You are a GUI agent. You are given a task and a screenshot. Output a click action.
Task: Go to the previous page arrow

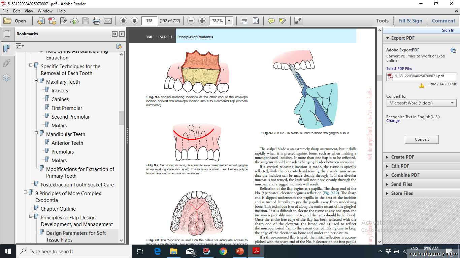[x=123, y=21]
